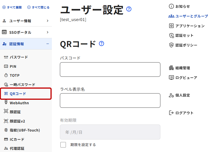Enable the 期限を設定する checkbox

pos(63,144)
